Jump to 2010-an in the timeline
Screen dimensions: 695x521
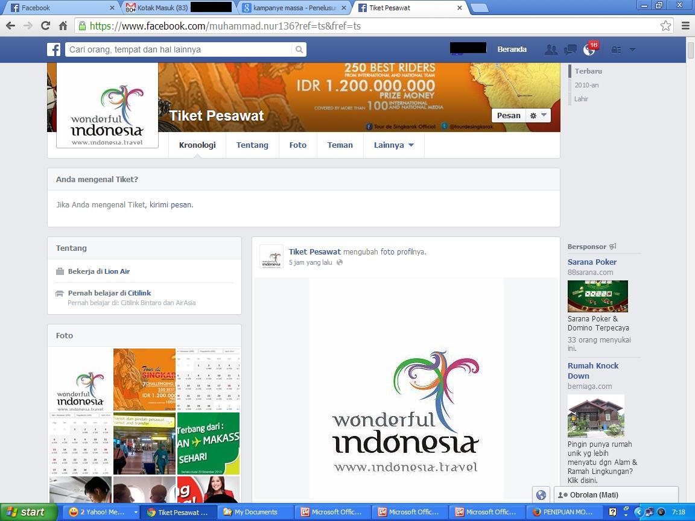click(x=586, y=85)
